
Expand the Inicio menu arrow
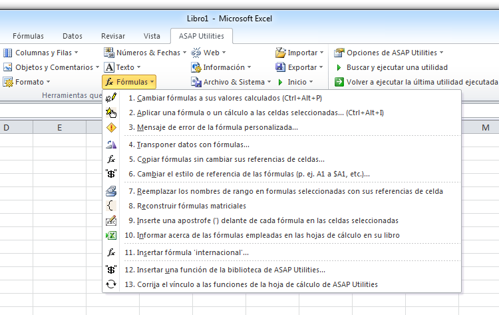coord(311,82)
